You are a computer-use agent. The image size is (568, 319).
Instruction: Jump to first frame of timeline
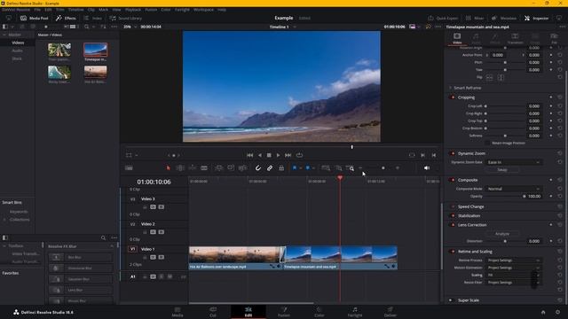pos(250,155)
